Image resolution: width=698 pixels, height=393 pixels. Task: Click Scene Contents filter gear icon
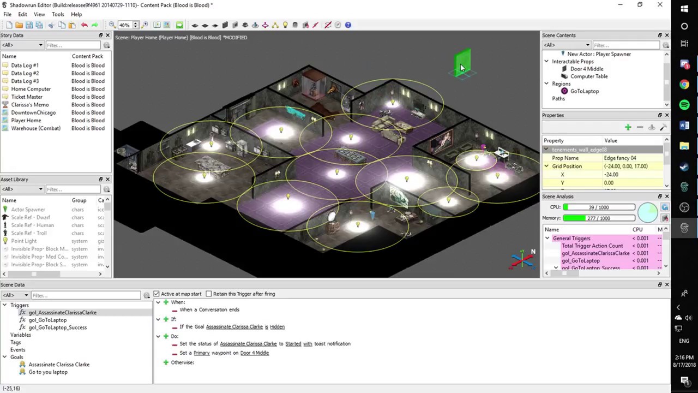[666, 45]
